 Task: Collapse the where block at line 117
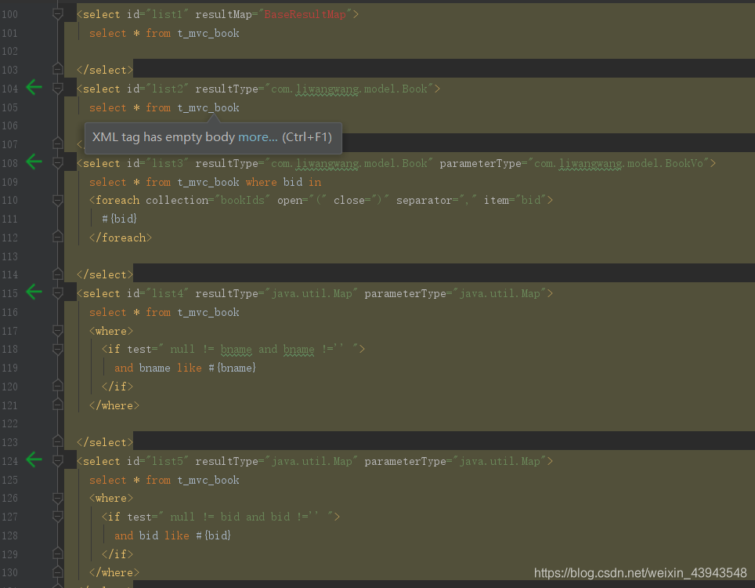click(x=57, y=331)
